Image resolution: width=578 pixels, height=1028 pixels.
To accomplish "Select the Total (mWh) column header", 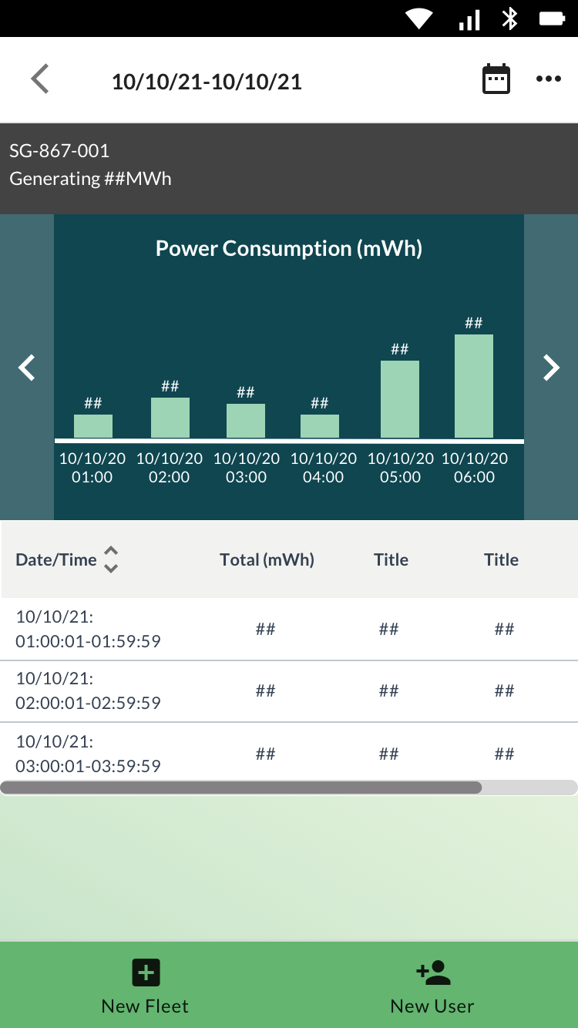I will pos(267,559).
